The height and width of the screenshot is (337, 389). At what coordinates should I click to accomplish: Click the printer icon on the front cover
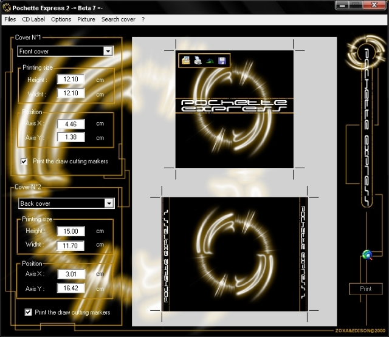198,60
